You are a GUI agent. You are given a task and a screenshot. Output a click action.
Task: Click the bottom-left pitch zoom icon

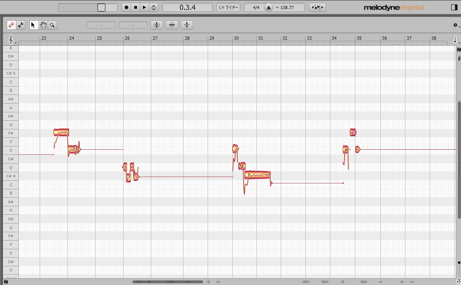click(x=6, y=282)
